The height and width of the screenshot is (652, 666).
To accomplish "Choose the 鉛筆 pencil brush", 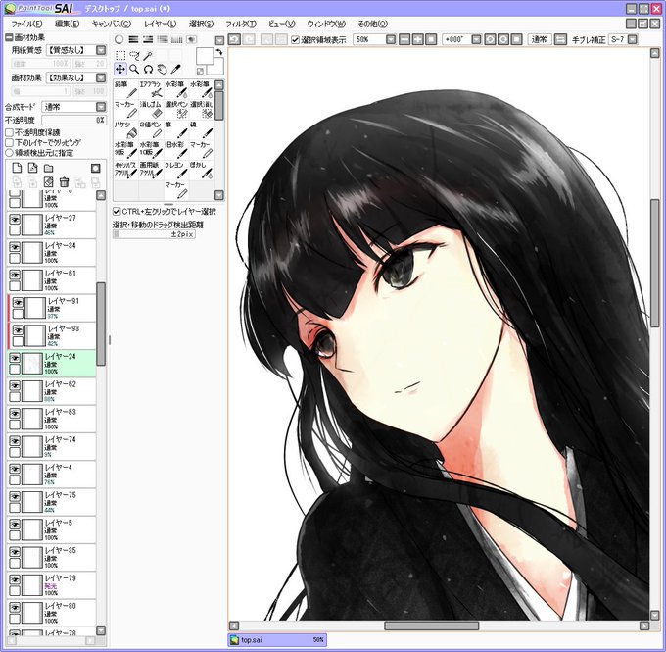I will pos(126,90).
